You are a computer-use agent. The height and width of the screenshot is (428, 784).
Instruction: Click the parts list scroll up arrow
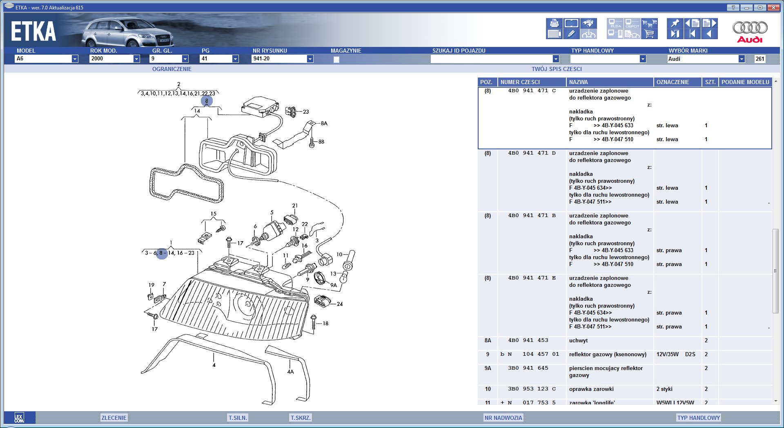(775, 82)
